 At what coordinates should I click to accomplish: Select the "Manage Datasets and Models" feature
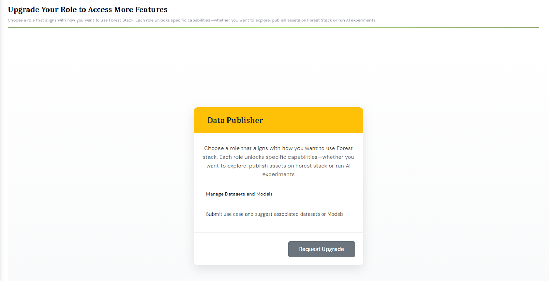click(239, 194)
